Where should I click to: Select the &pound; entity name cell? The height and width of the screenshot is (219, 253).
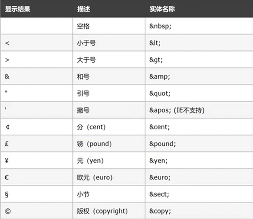pyautogui.click(x=162, y=144)
